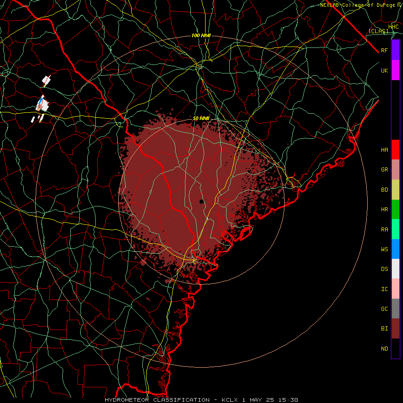403x403 pixels.
Task: Click the HYDROMETEOR CLASSIFICATION title text
Action: pos(157,400)
